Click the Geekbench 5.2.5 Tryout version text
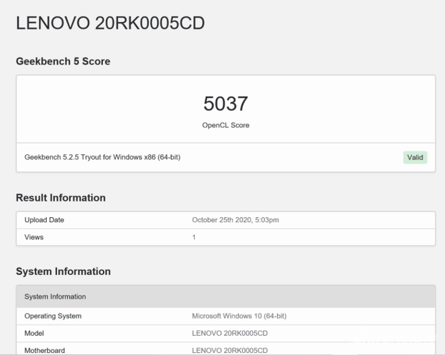 [102, 157]
